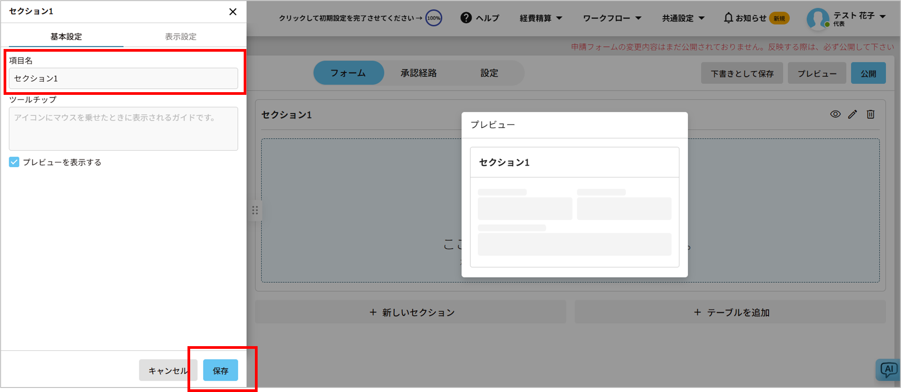Click the 100% setup progress circle
The height and width of the screenshot is (392, 901).
433,18
